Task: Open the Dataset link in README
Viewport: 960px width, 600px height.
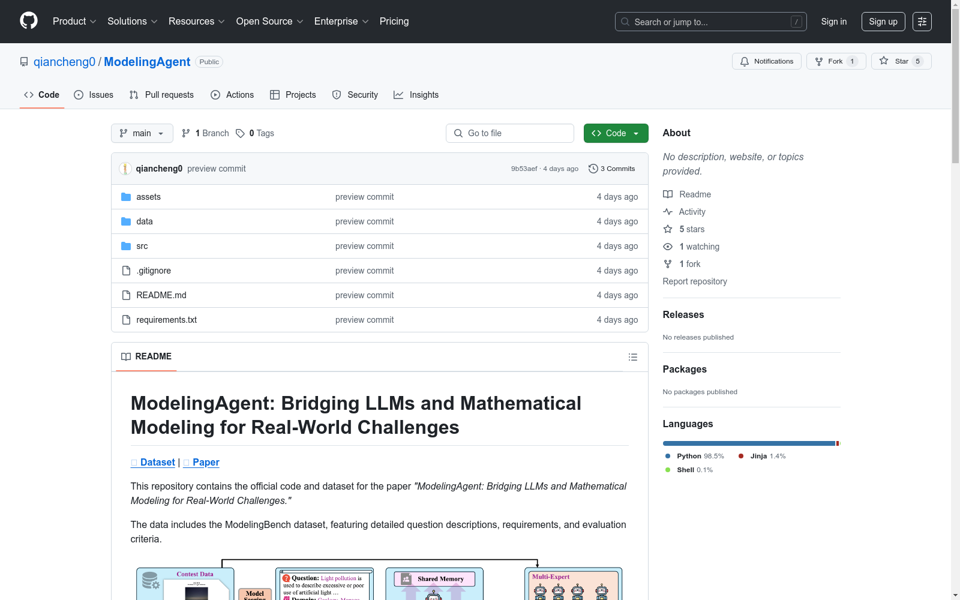Action: [153, 462]
